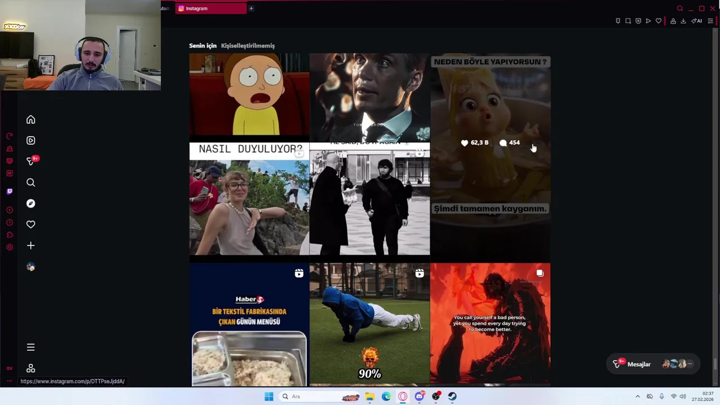Open the two men on street post

pos(370,199)
